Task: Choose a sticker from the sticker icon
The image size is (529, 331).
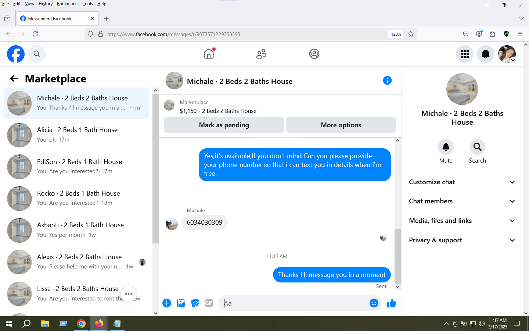Action: pos(195,303)
